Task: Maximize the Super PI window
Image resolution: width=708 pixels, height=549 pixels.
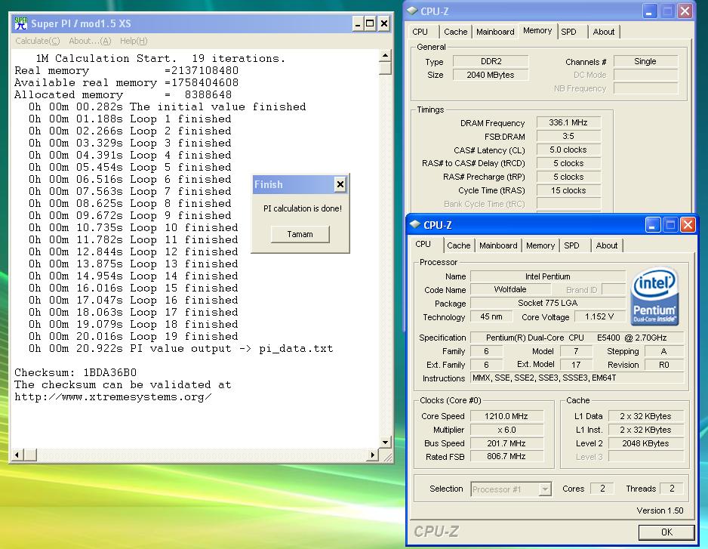Action: (371, 23)
